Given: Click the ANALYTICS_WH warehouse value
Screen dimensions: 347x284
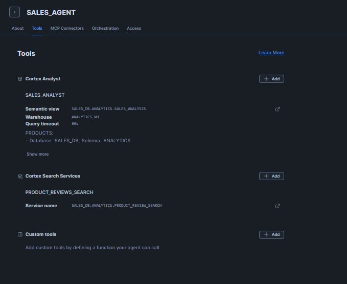Looking at the screenshot, I should [85, 117].
